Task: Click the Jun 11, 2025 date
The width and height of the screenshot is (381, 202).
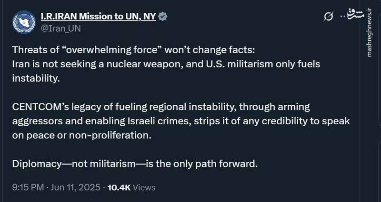Action: point(74,187)
